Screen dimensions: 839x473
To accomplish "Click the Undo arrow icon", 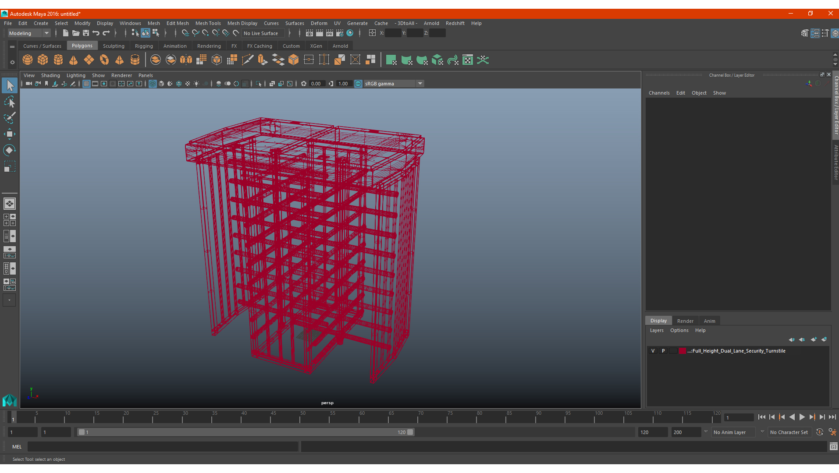I will 96,33.
